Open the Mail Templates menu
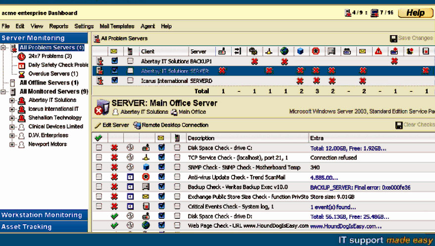The height and width of the screenshot is (246, 435). tap(117, 26)
